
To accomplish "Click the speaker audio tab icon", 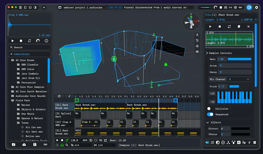I will click(x=207, y=142).
